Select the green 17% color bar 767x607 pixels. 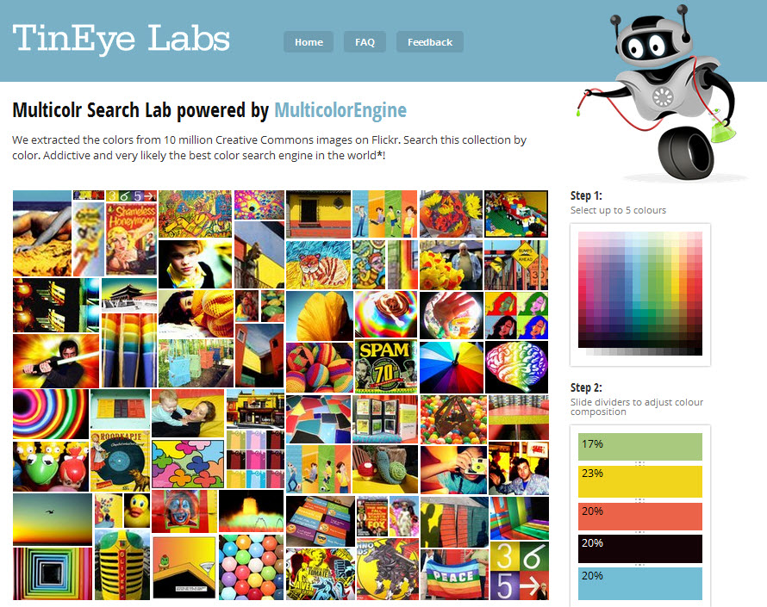[x=640, y=447]
